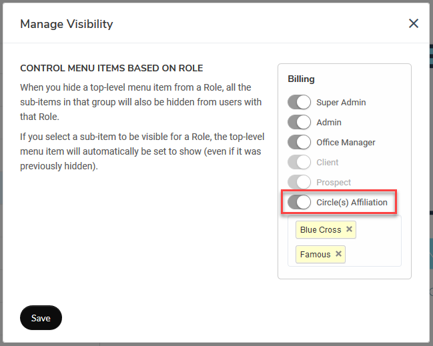This screenshot has width=433, height=346.
Task: Toggle the Super Admin role switch
Action: (x=299, y=102)
